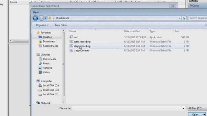Click Name column in Task Scheduler list

click(x=14, y=2)
